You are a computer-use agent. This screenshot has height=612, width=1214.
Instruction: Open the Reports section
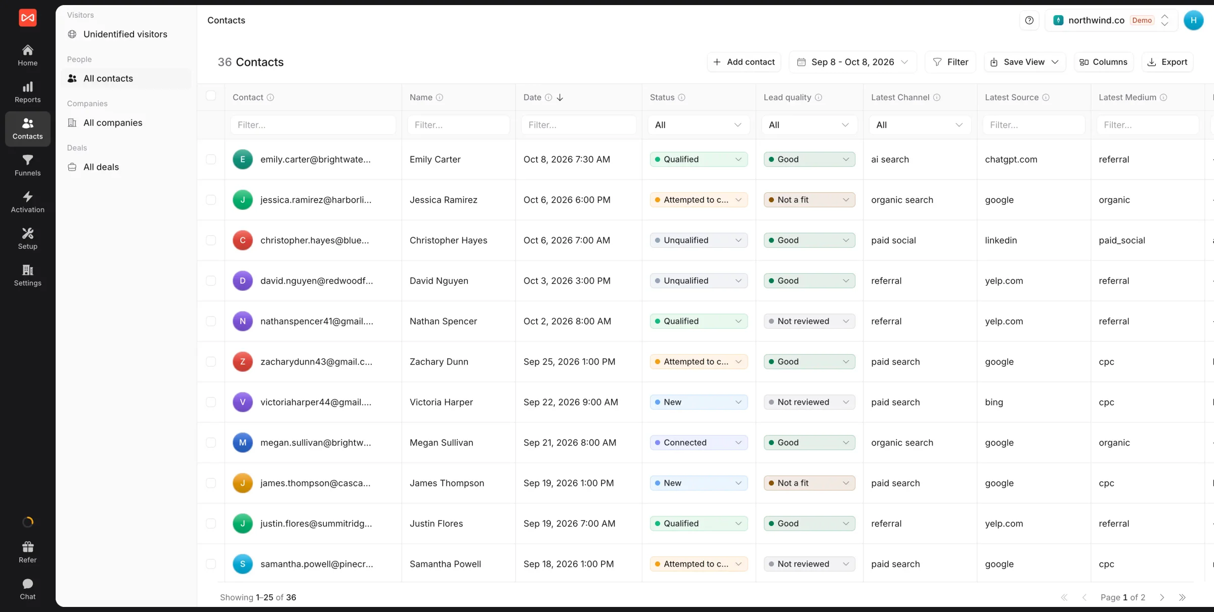pos(28,93)
